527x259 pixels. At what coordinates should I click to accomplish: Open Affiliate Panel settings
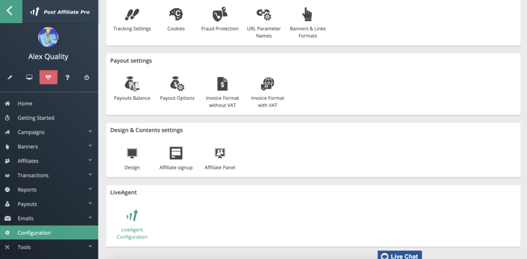[x=220, y=153]
